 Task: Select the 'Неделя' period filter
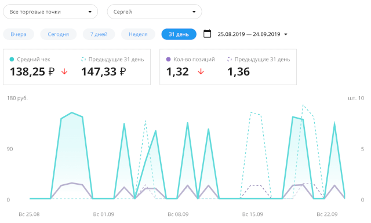(138, 34)
